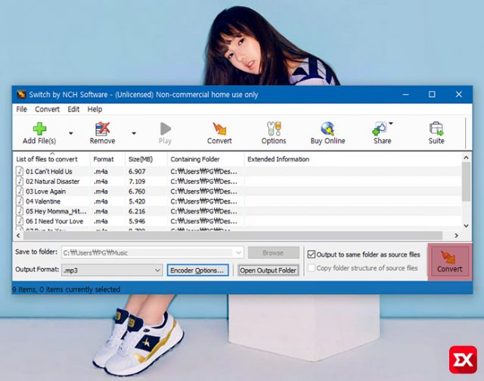Click the music note icon of 03 Love Again
The width and height of the screenshot is (484, 381).
click(x=20, y=191)
